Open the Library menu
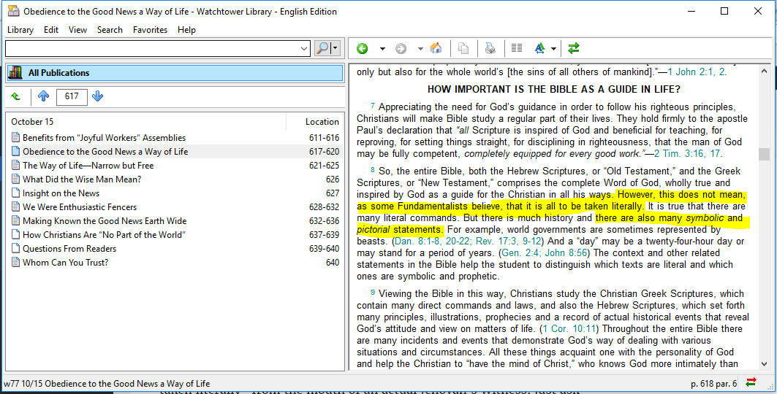The image size is (777, 394). tap(20, 30)
